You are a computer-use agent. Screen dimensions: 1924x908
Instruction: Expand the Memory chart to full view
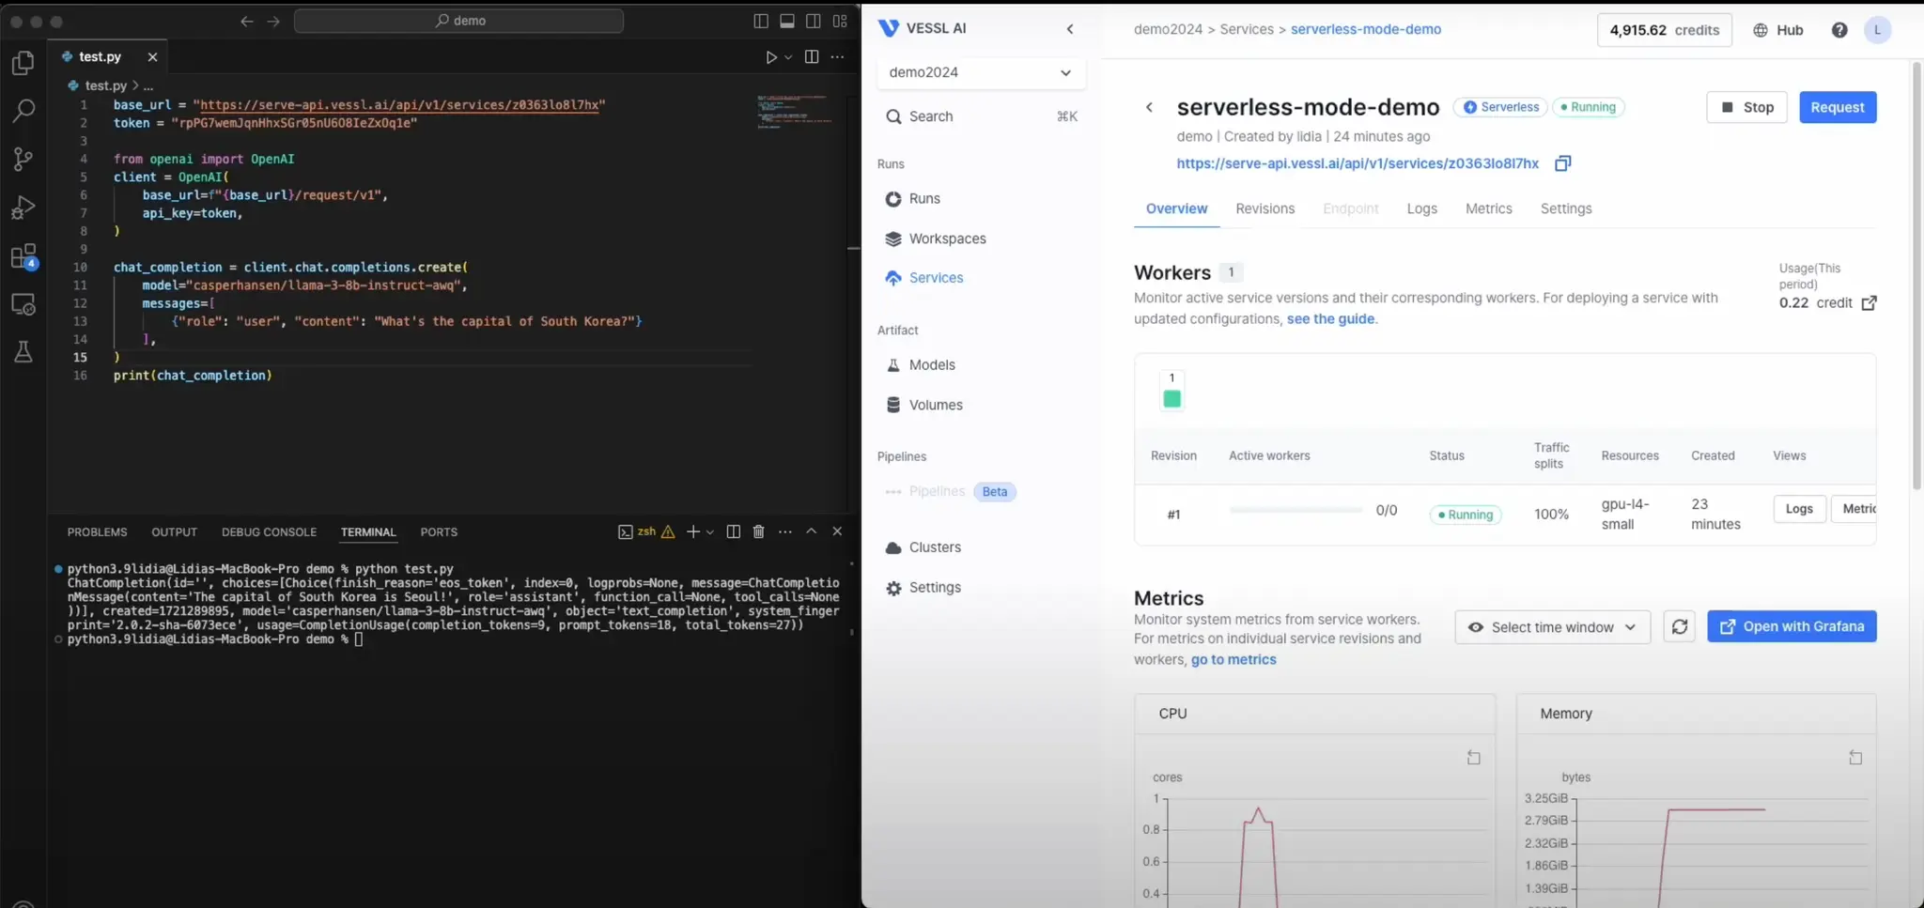(1855, 758)
